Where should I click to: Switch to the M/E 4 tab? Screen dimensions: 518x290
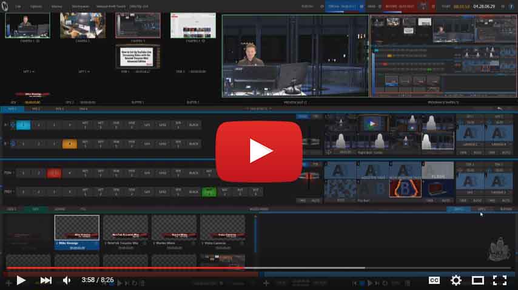(83, 109)
